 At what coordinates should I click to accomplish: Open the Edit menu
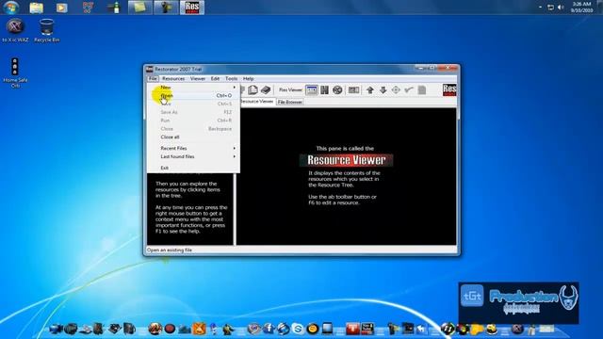coord(215,78)
